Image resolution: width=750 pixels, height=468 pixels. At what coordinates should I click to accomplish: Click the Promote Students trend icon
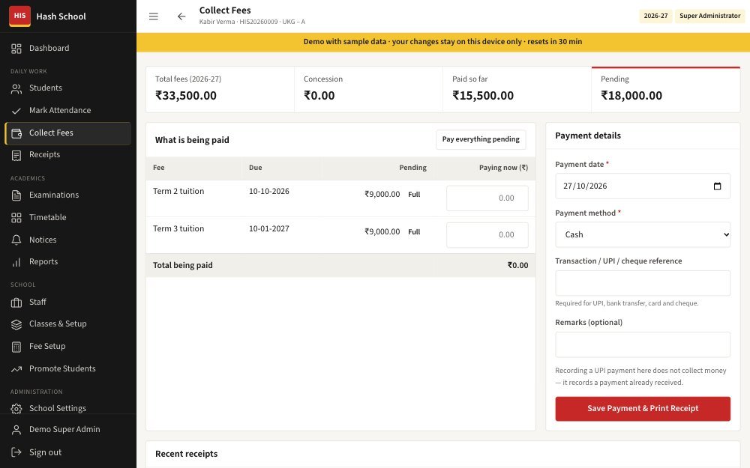16,369
